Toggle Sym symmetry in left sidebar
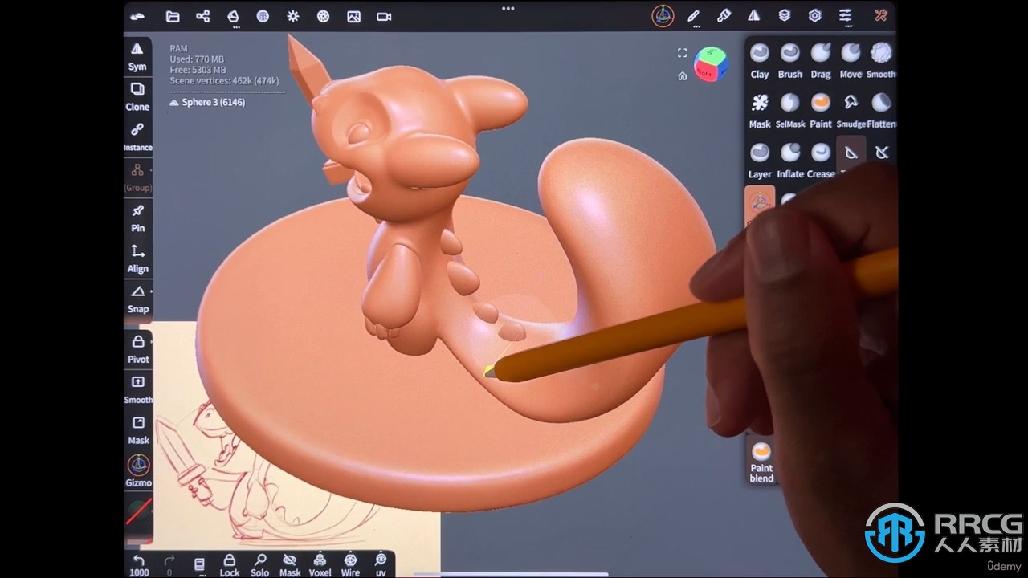1028x578 pixels. tap(137, 56)
